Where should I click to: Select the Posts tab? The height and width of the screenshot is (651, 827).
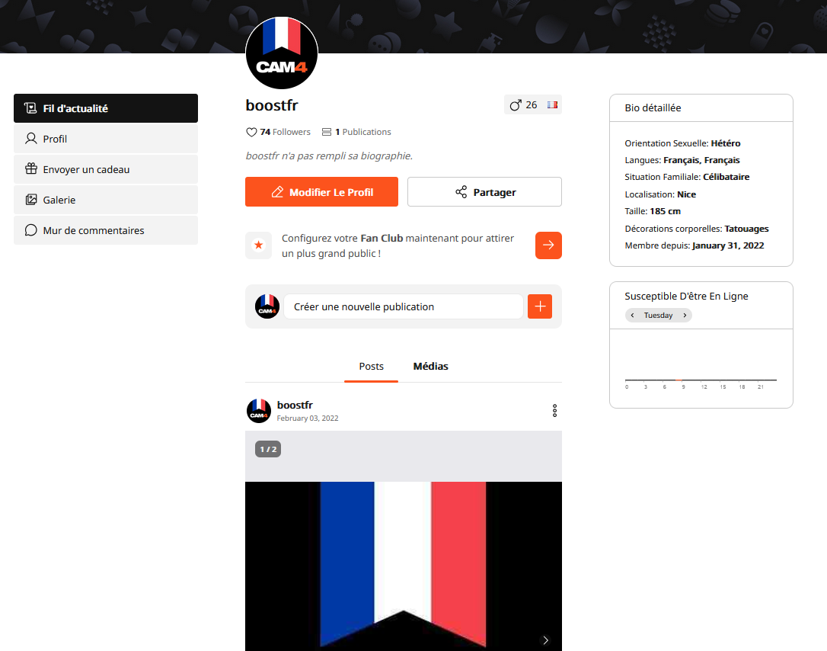coord(372,367)
